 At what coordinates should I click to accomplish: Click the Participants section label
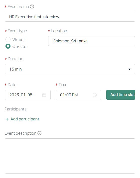[x=15, y=109]
